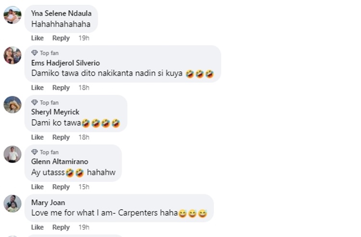Click Glenn Altamirano's avatar thumbnail
Viewport: 361px width, 237px height.
13,154
